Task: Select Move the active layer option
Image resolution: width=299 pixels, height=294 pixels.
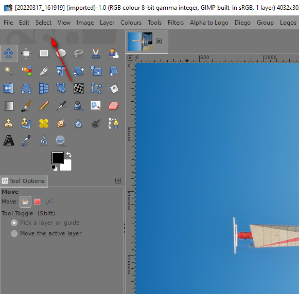Action: click(14, 233)
